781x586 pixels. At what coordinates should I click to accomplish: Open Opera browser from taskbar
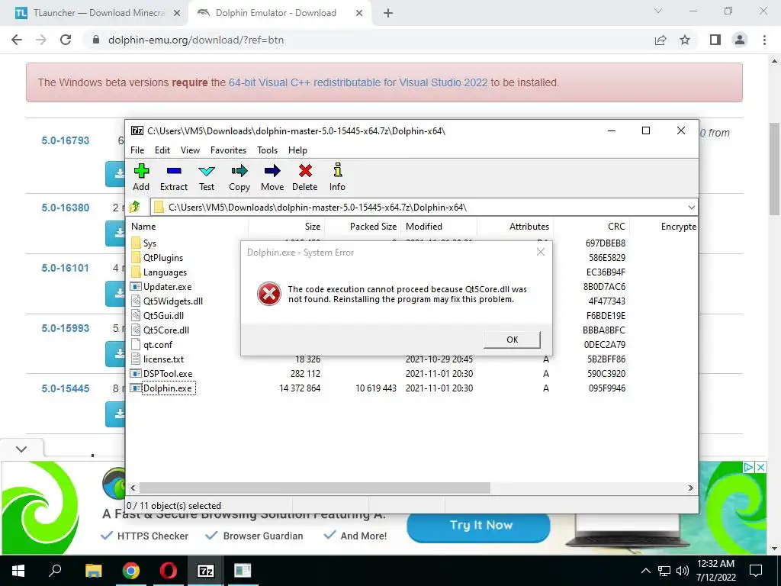169,571
